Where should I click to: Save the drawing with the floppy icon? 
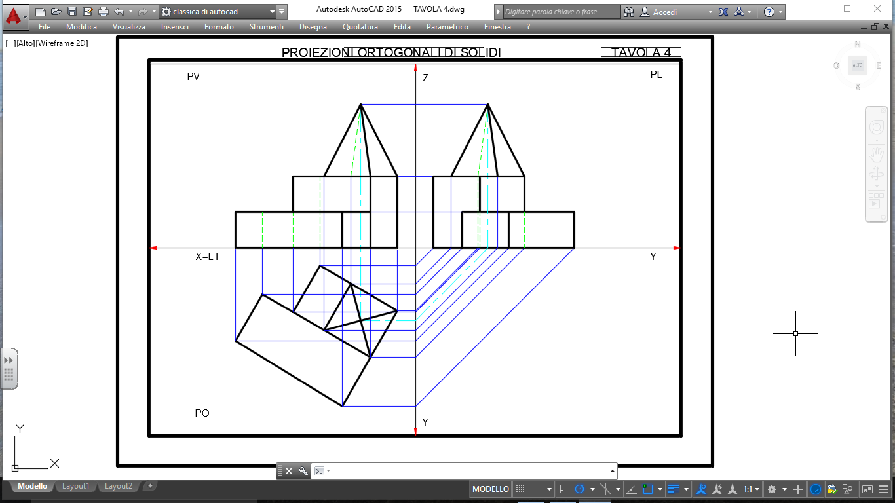point(72,12)
